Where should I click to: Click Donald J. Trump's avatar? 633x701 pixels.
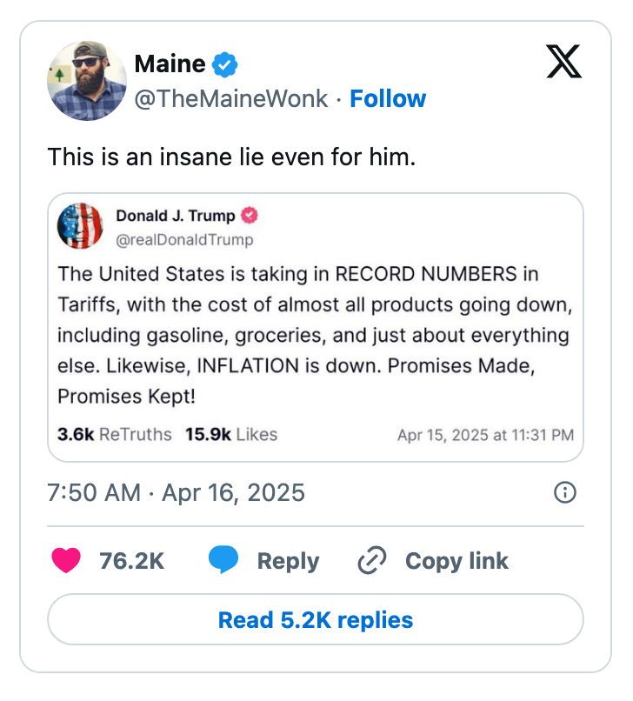[x=80, y=225]
